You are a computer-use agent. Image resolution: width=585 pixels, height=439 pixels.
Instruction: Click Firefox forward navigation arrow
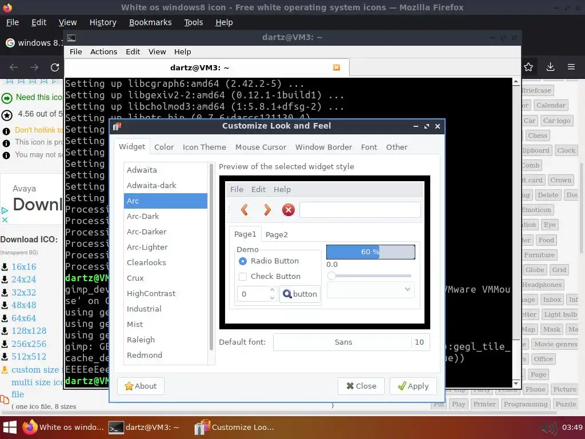pyautogui.click(x=34, y=67)
